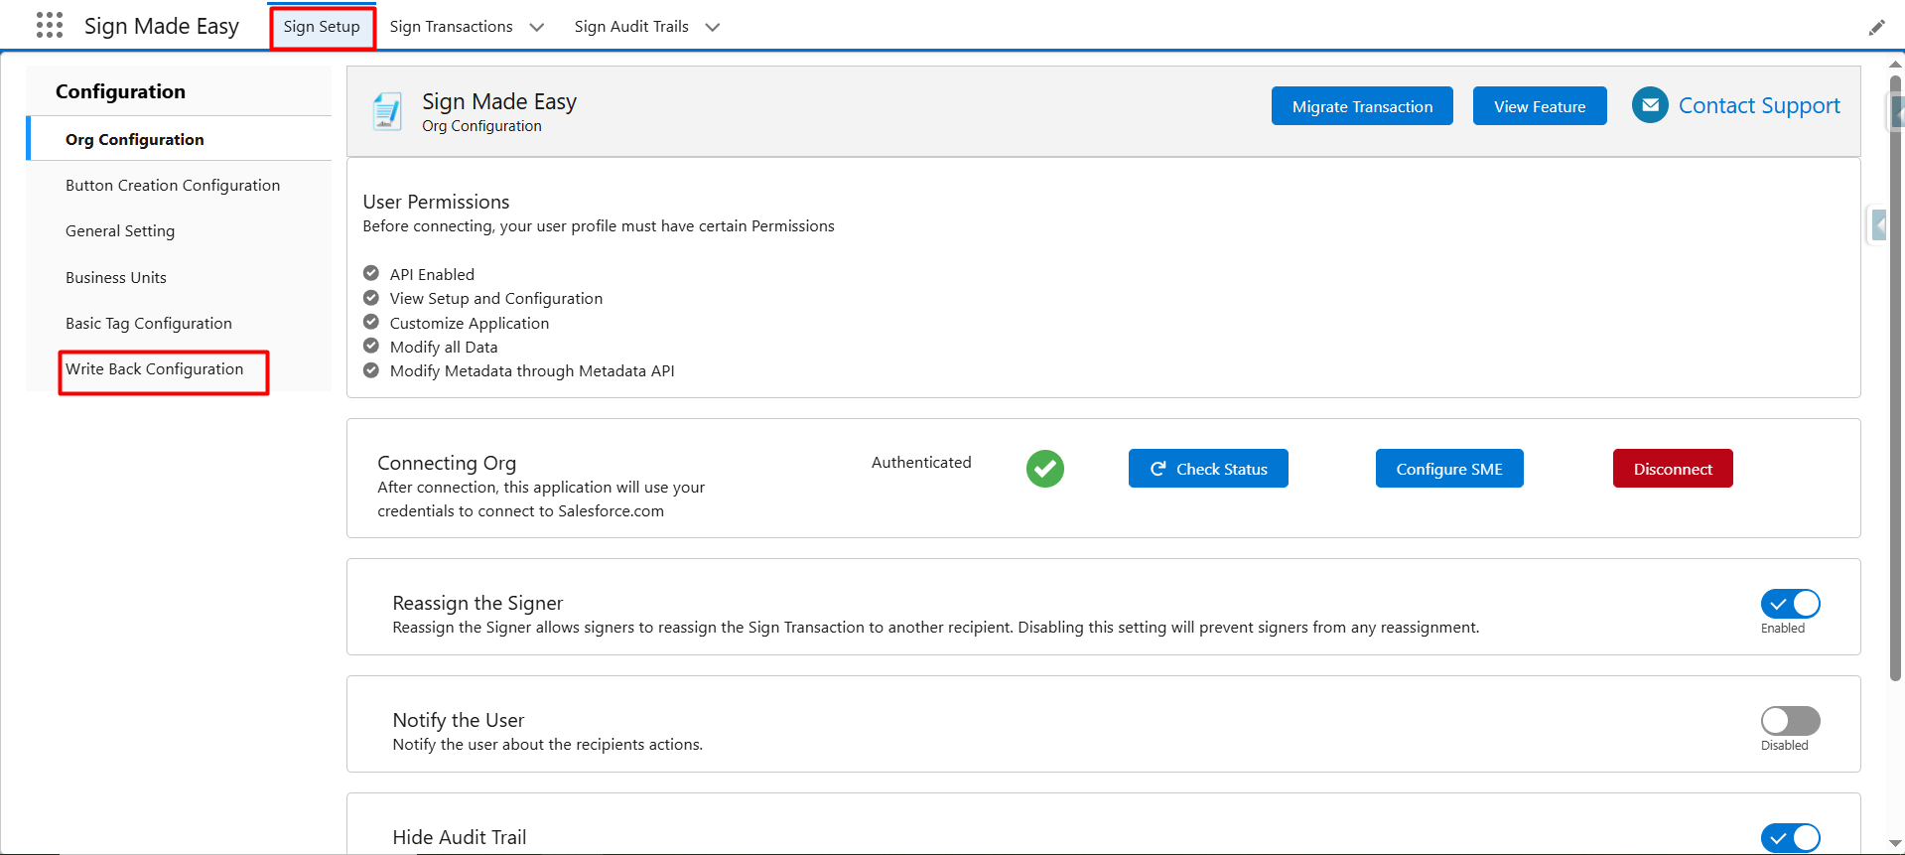Open the Contact Support link
Screen dimensions: 1905x855
point(1759,105)
